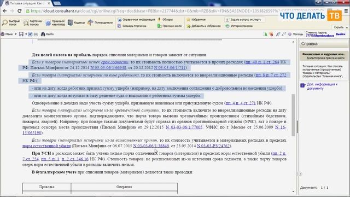The width and height of the screenshot is (350, 197).
Task: Open срок годности link
Action: (115, 62)
